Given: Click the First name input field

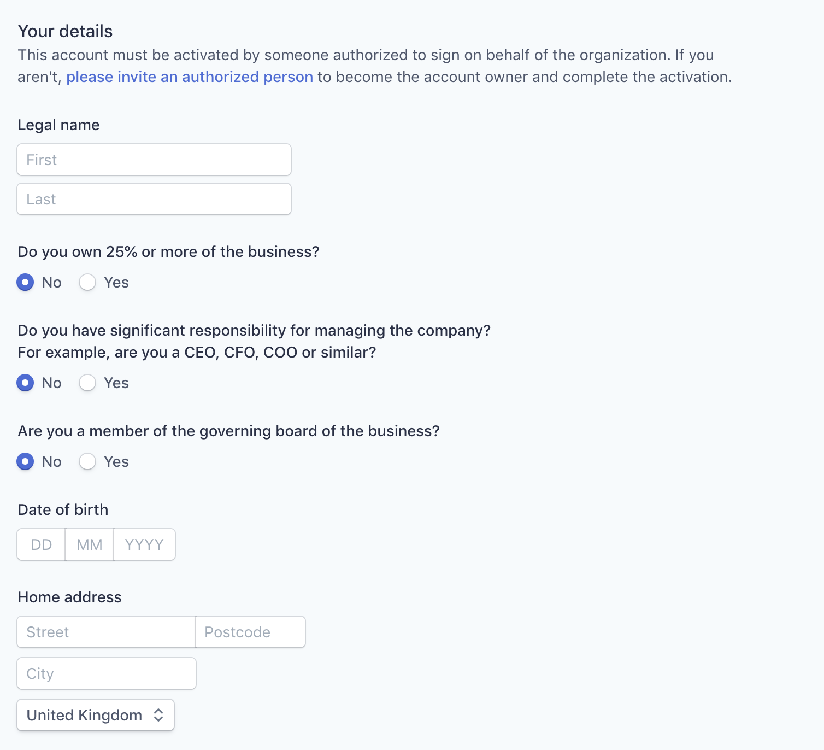Looking at the screenshot, I should (154, 160).
